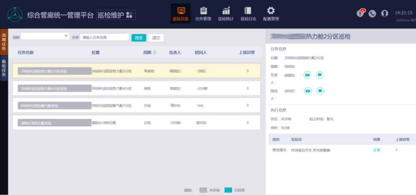Click the 搜索 search button
The image size is (416, 195).
(139, 37)
